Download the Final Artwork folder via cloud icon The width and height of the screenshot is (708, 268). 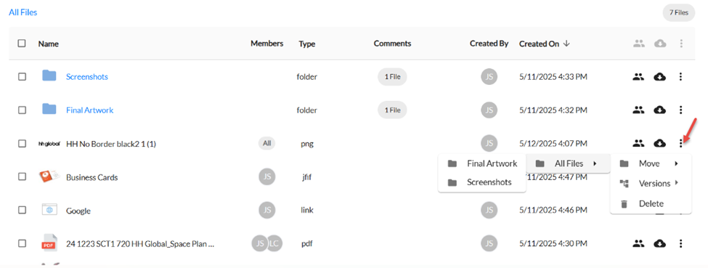pos(659,110)
